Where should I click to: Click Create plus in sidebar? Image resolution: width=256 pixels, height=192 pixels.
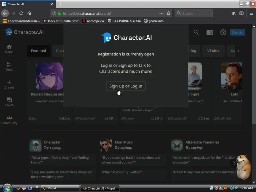coord(9,84)
